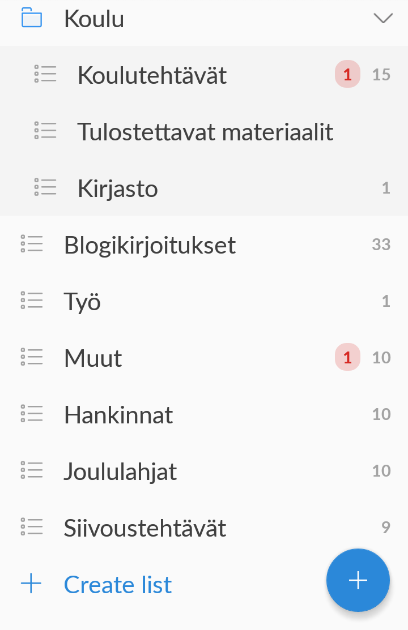Click the list icon beside Työ

pos(32,301)
